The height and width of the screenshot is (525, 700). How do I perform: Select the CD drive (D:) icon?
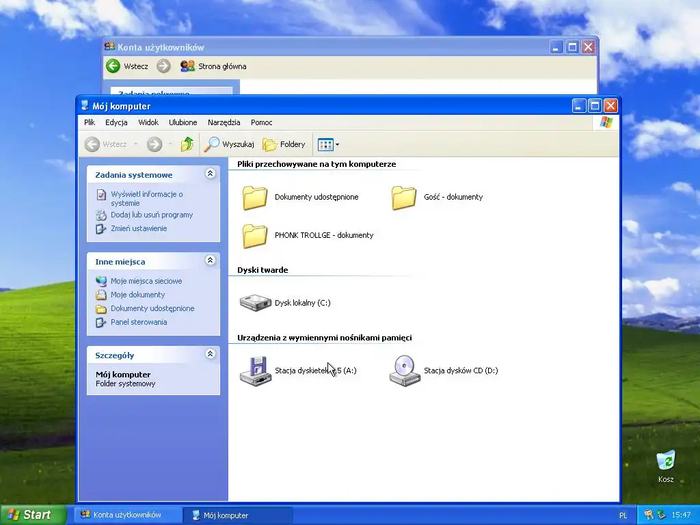(405, 371)
